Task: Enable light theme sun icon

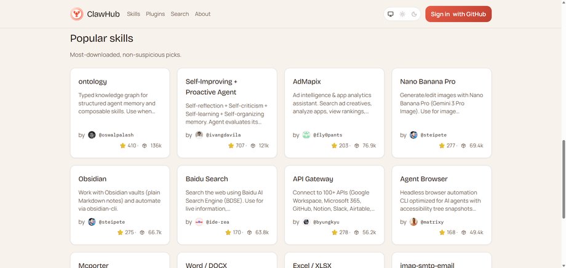Action: pos(402,14)
